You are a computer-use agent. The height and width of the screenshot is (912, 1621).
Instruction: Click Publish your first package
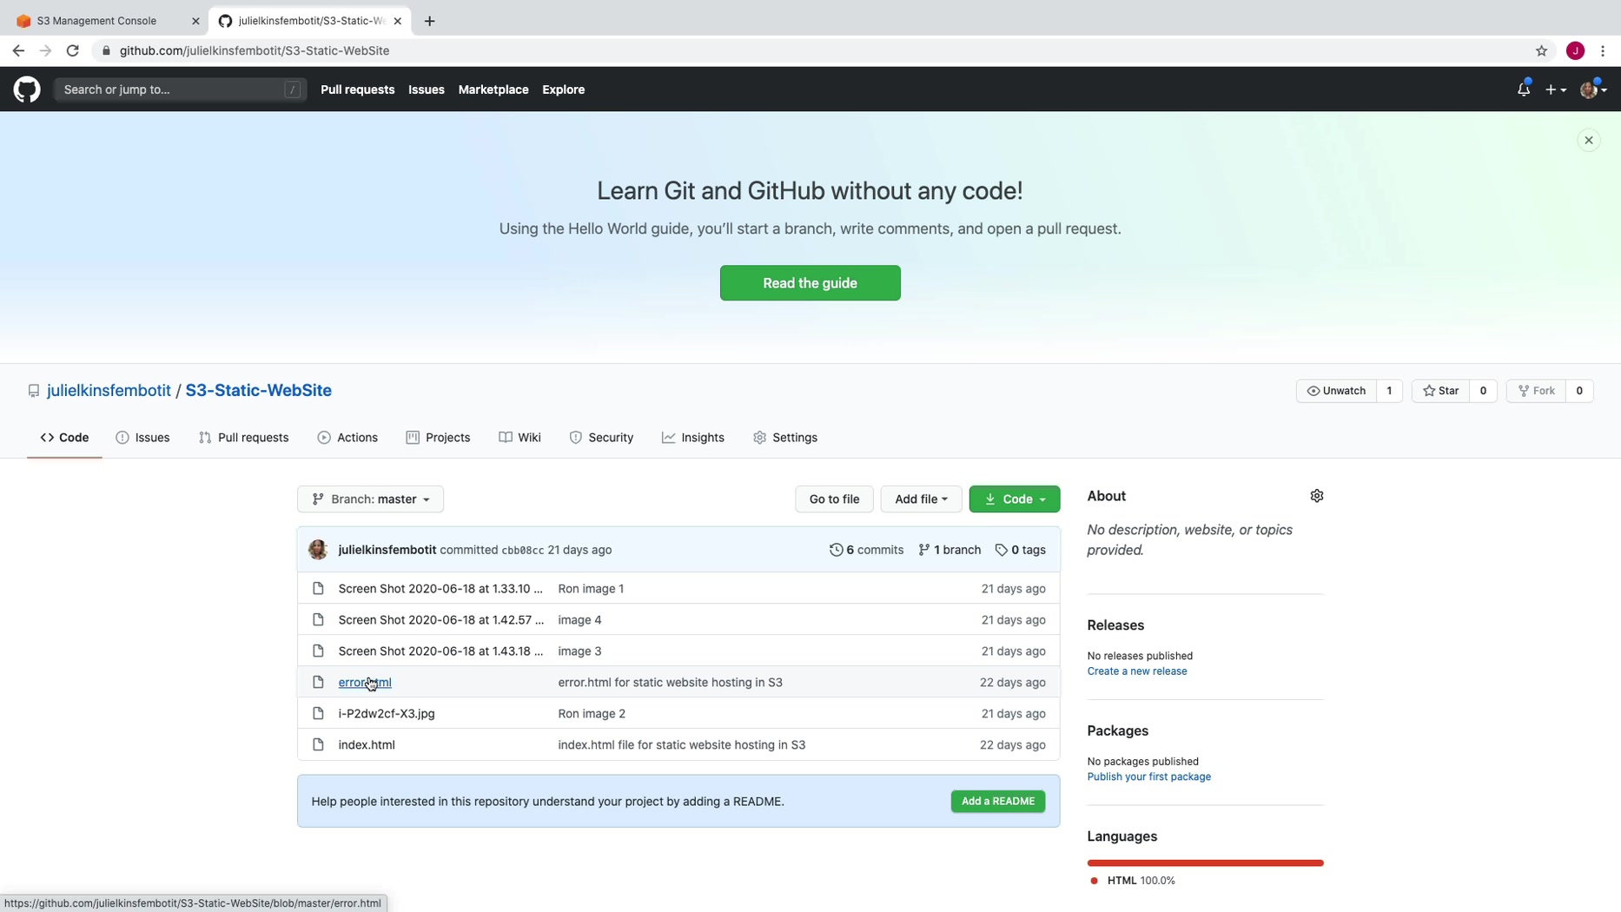[x=1149, y=777]
